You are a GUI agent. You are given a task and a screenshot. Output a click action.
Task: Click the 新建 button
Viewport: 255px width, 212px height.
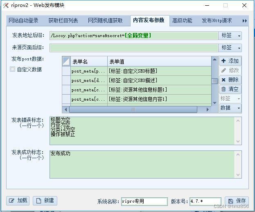(45, 201)
